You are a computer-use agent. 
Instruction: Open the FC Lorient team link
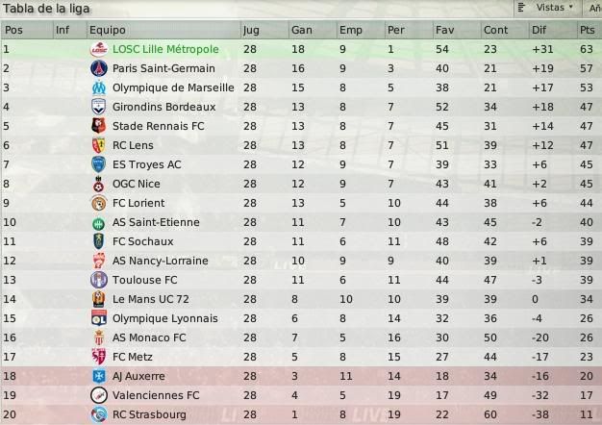138,203
